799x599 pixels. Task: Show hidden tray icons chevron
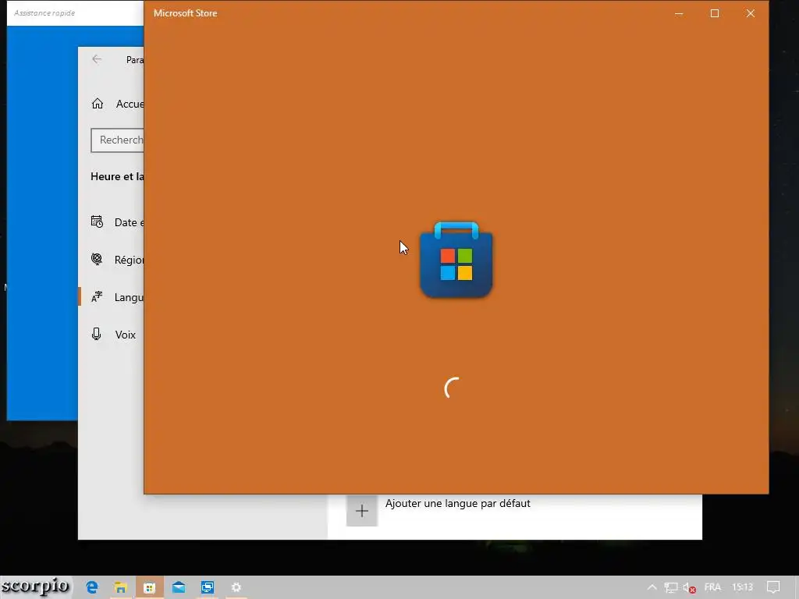click(652, 587)
